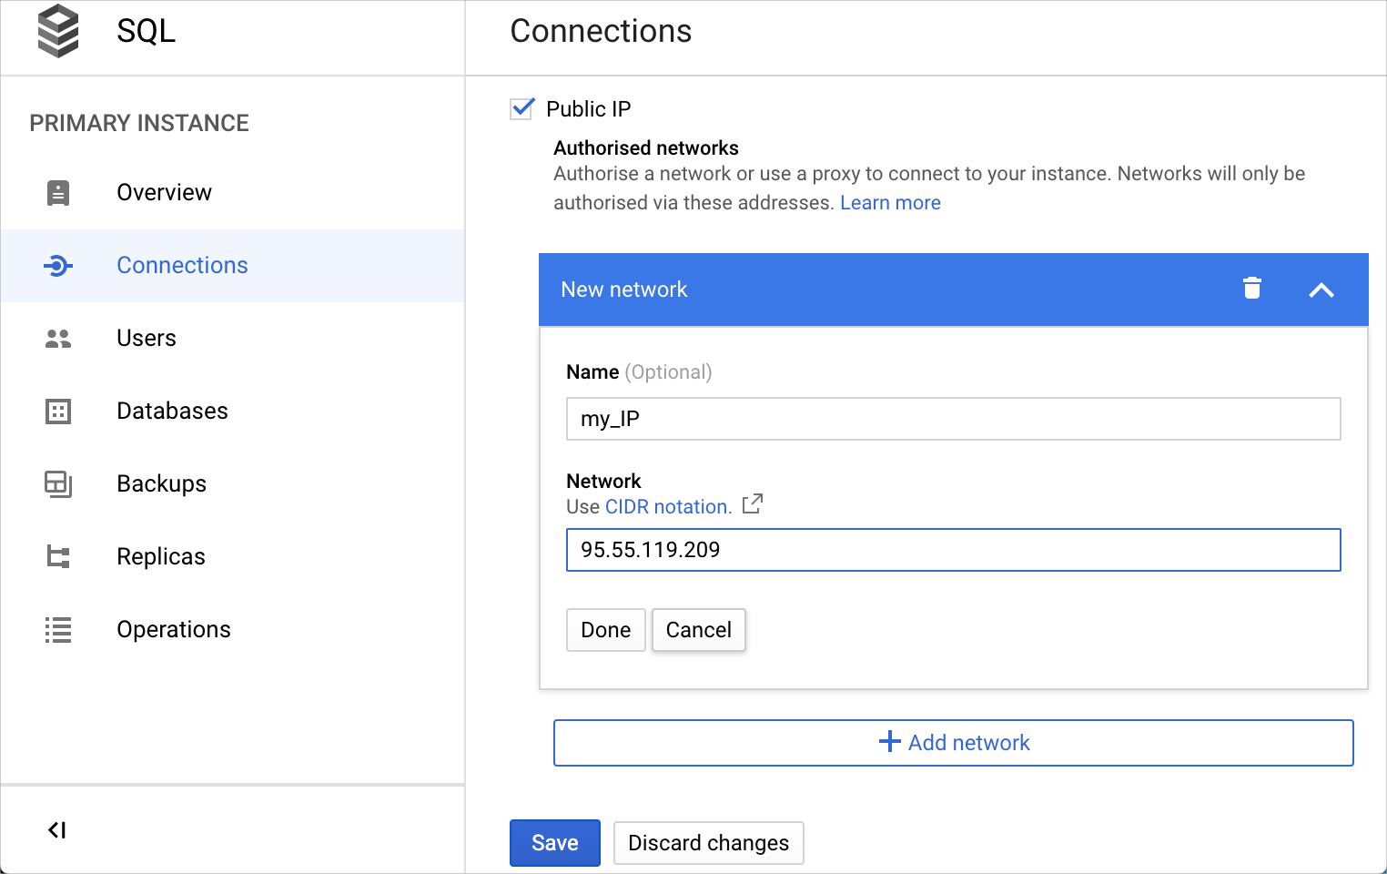
Task: Disable the Public IP checkbox
Action: coord(521,108)
